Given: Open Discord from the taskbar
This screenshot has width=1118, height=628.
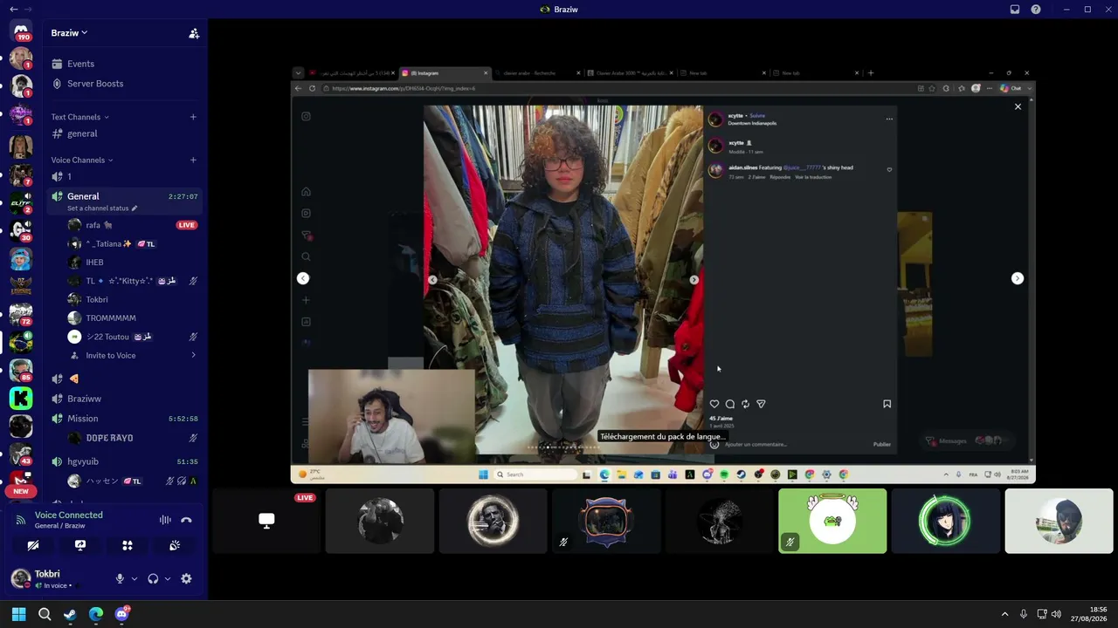Looking at the screenshot, I should 121,614.
